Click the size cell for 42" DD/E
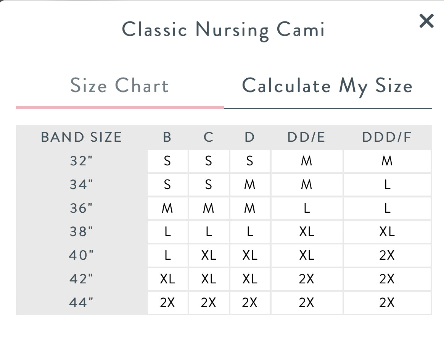The height and width of the screenshot is (351, 444). click(306, 279)
